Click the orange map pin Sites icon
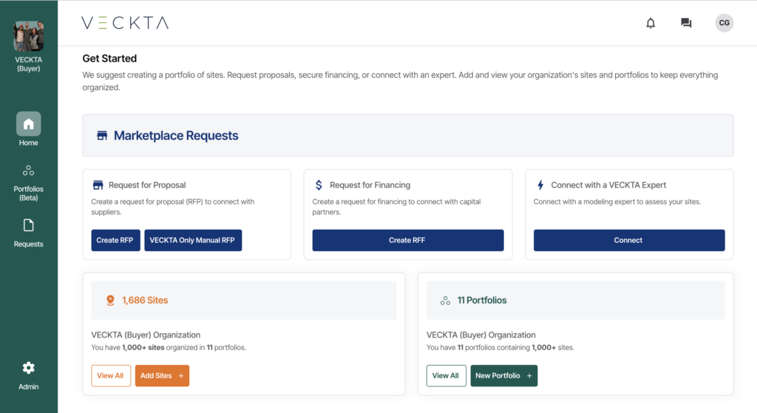This screenshot has width=757, height=413. [x=110, y=300]
